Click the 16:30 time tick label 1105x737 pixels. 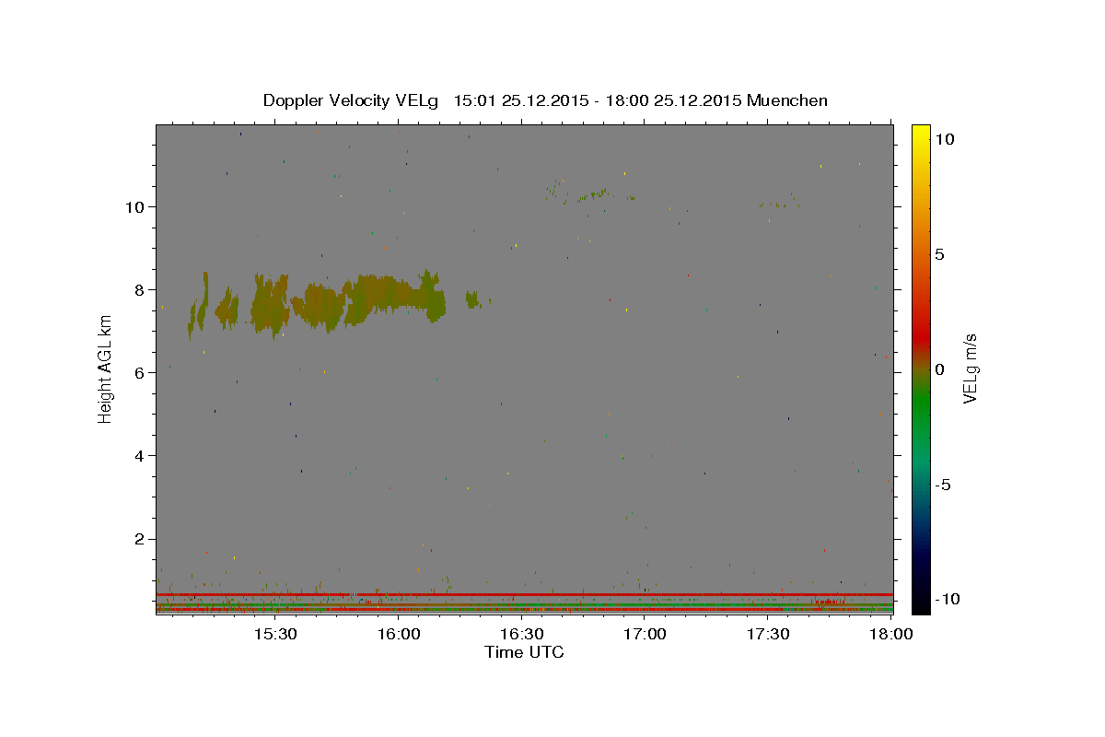(x=522, y=634)
